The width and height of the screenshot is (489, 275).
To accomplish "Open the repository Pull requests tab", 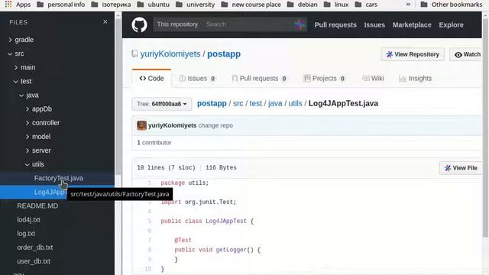I will (x=259, y=78).
